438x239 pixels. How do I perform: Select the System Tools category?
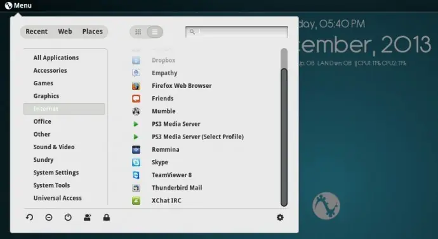point(51,185)
